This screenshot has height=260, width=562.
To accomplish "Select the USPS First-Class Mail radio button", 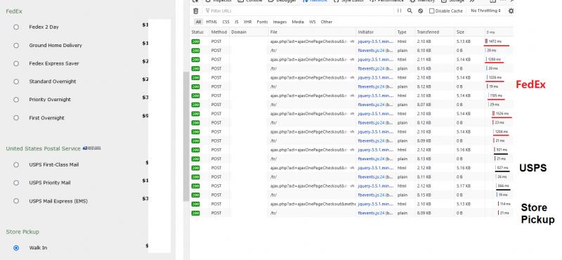I will (16, 164).
